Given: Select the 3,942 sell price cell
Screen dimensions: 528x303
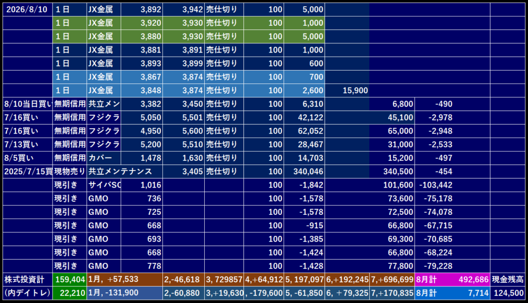Looking at the screenshot, I should click(184, 9).
